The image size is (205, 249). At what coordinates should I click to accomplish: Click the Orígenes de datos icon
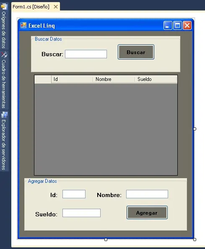pyautogui.click(x=4, y=6)
